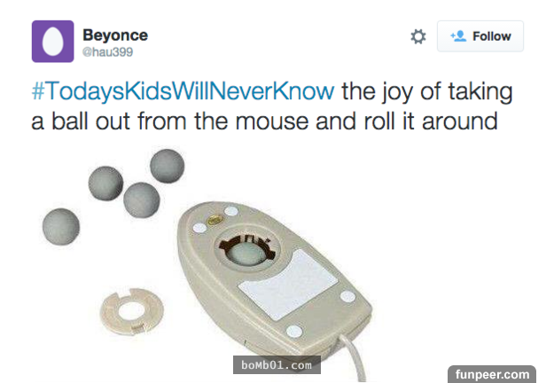Select the leftmost ball of the three-ball cluster
554x383 pixels.
(106, 182)
